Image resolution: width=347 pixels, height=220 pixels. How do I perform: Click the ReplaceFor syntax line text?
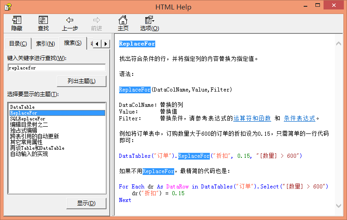(x=176, y=90)
